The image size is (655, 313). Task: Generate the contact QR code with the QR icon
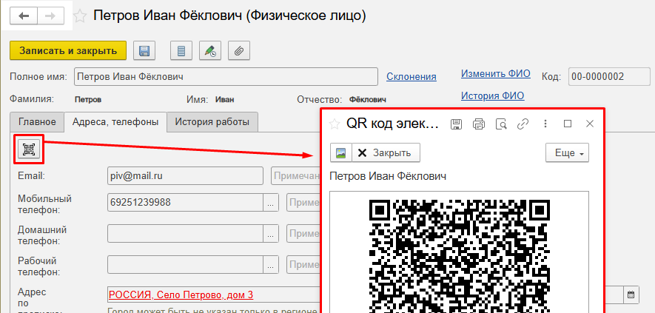(x=29, y=149)
